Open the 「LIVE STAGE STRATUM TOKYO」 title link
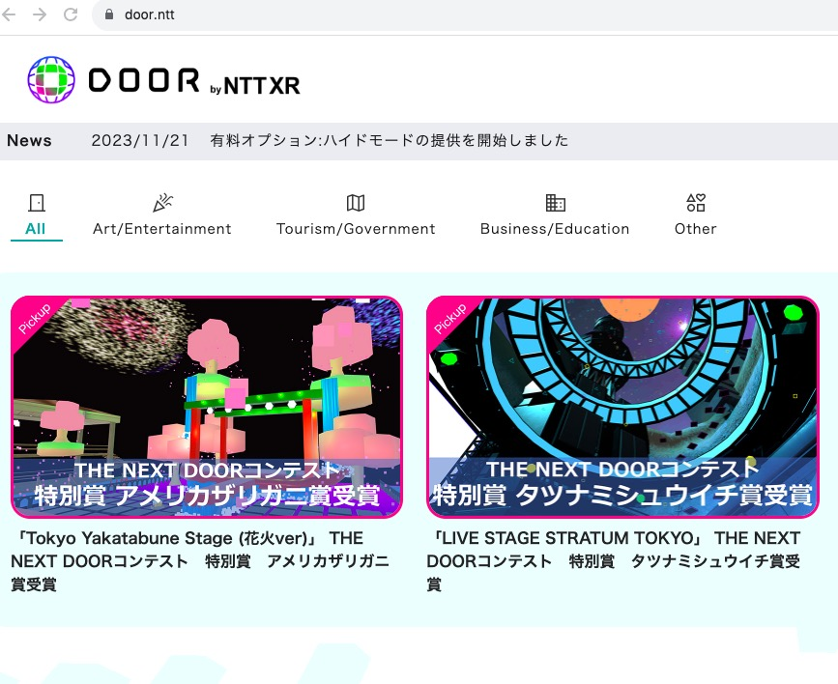 coord(614,561)
